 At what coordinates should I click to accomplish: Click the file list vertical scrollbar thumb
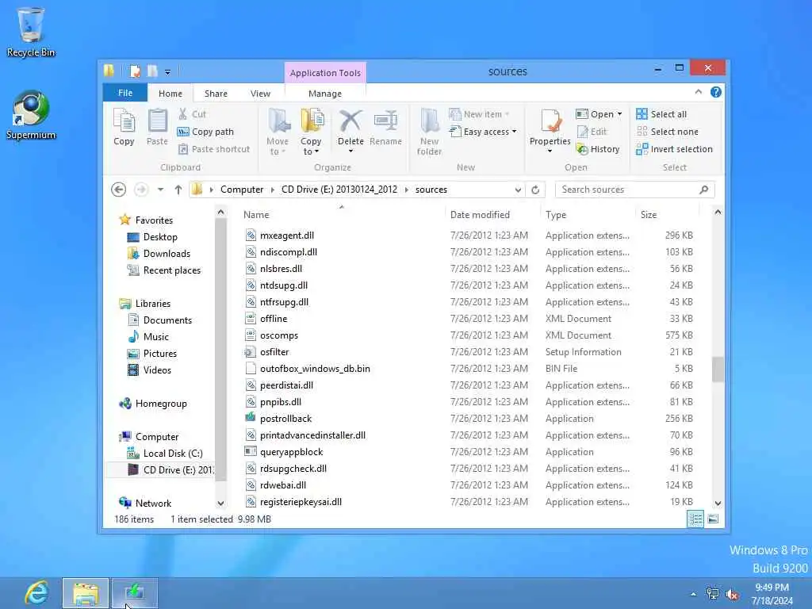pos(718,370)
